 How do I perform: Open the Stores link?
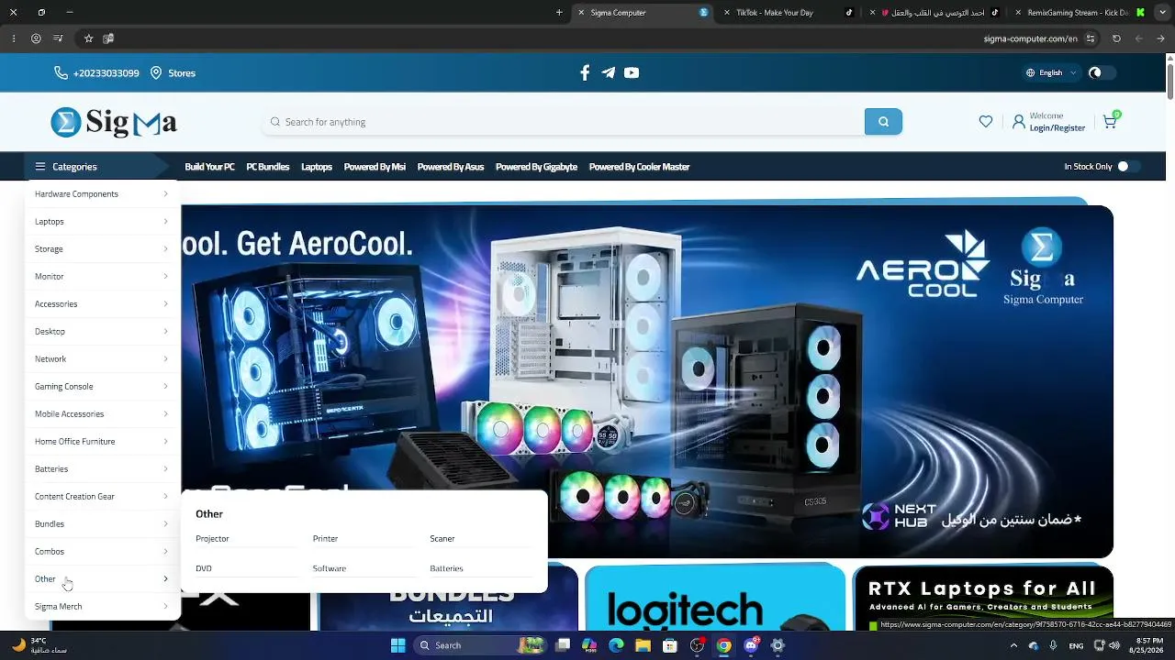tap(182, 73)
